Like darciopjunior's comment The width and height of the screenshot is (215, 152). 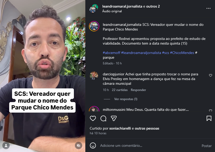point(211,75)
